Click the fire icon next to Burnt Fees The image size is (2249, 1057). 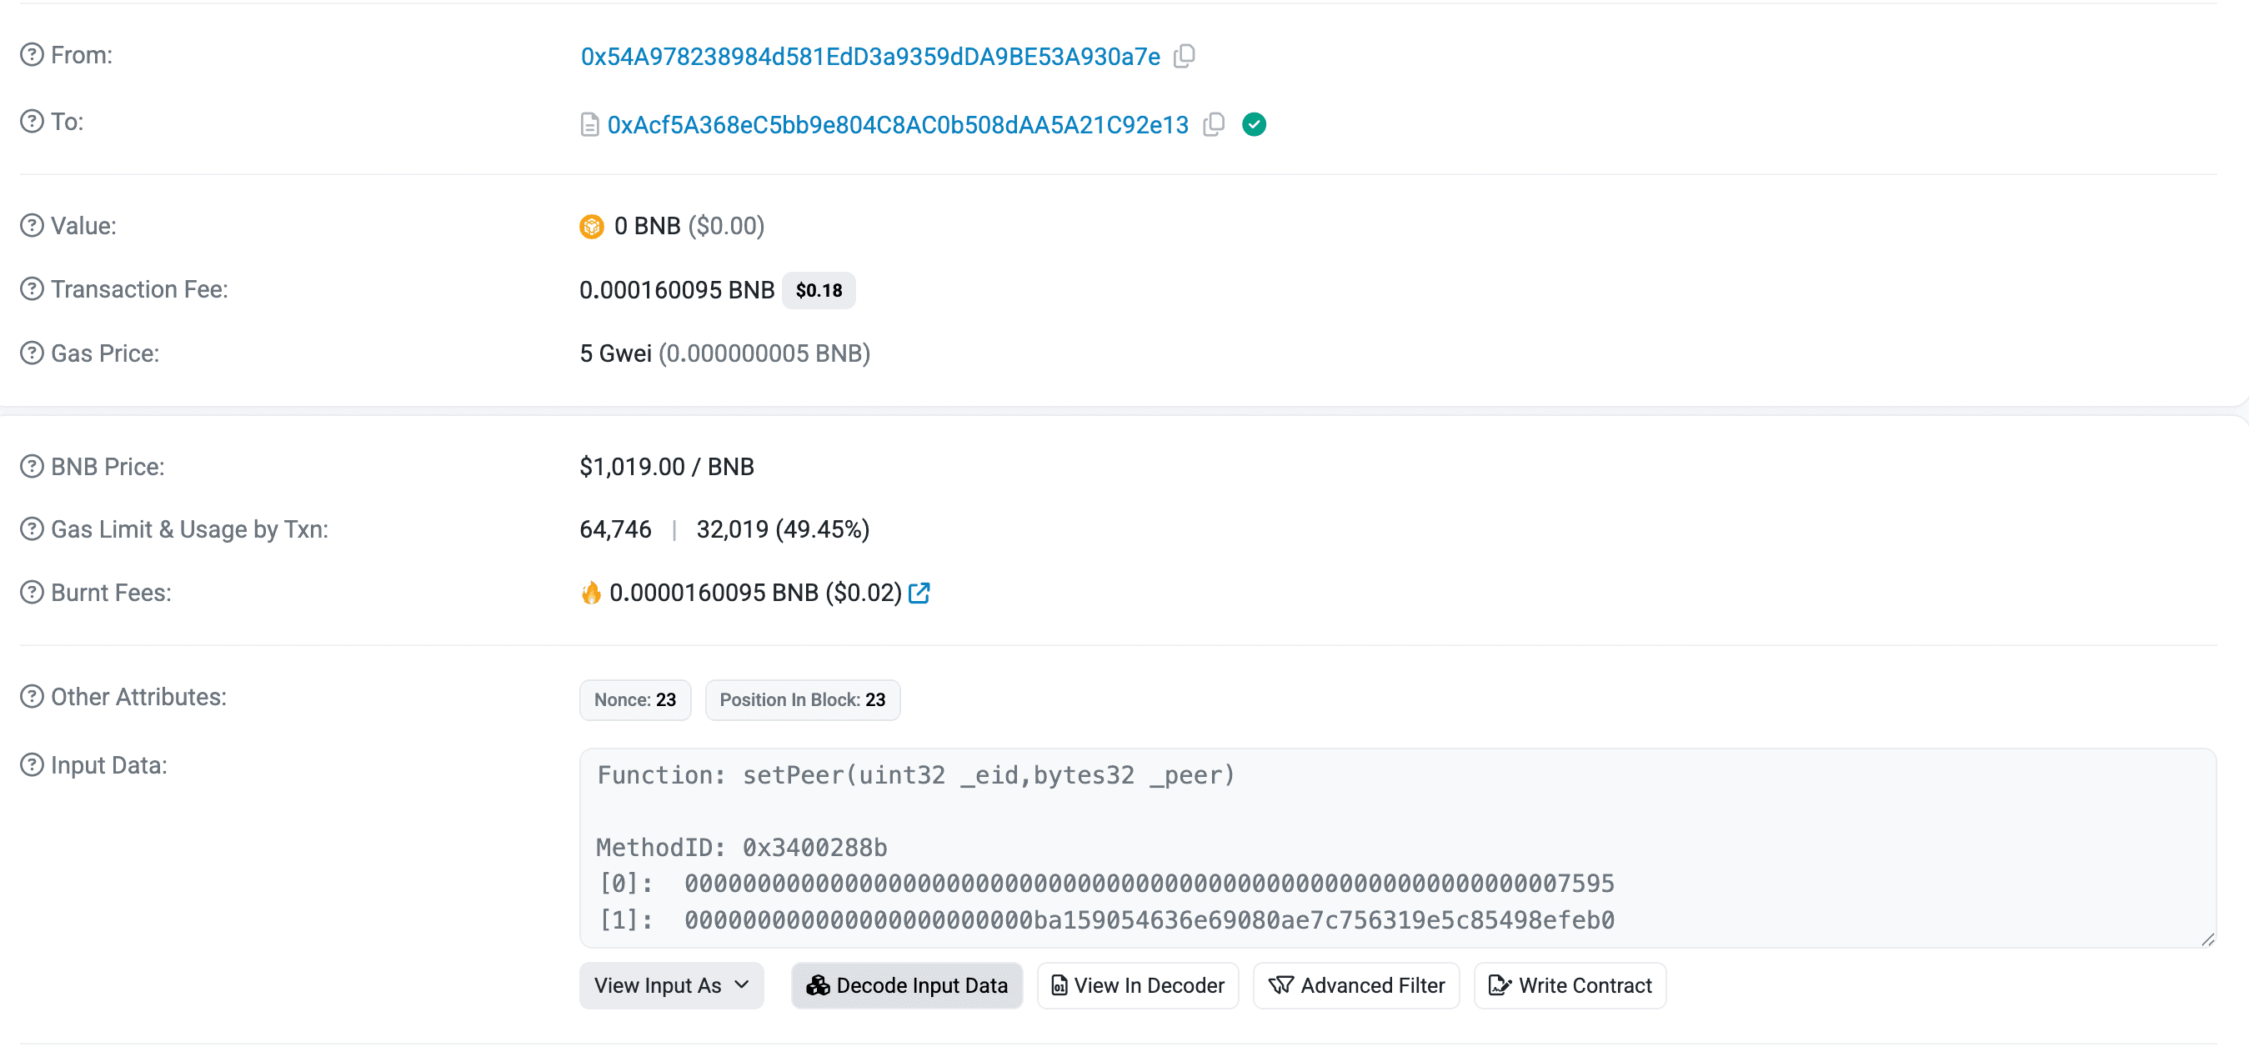coord(592,593)
